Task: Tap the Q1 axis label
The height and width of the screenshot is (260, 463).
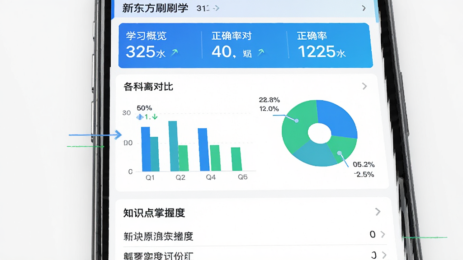Action: point(150,177)
